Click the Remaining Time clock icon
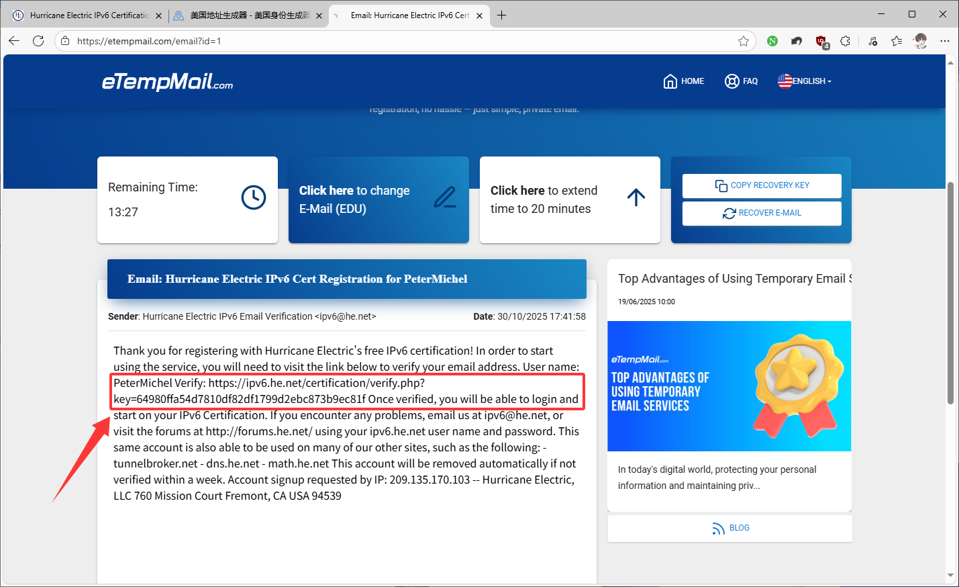This screenshot has height=587, width=959. [254, 197]
